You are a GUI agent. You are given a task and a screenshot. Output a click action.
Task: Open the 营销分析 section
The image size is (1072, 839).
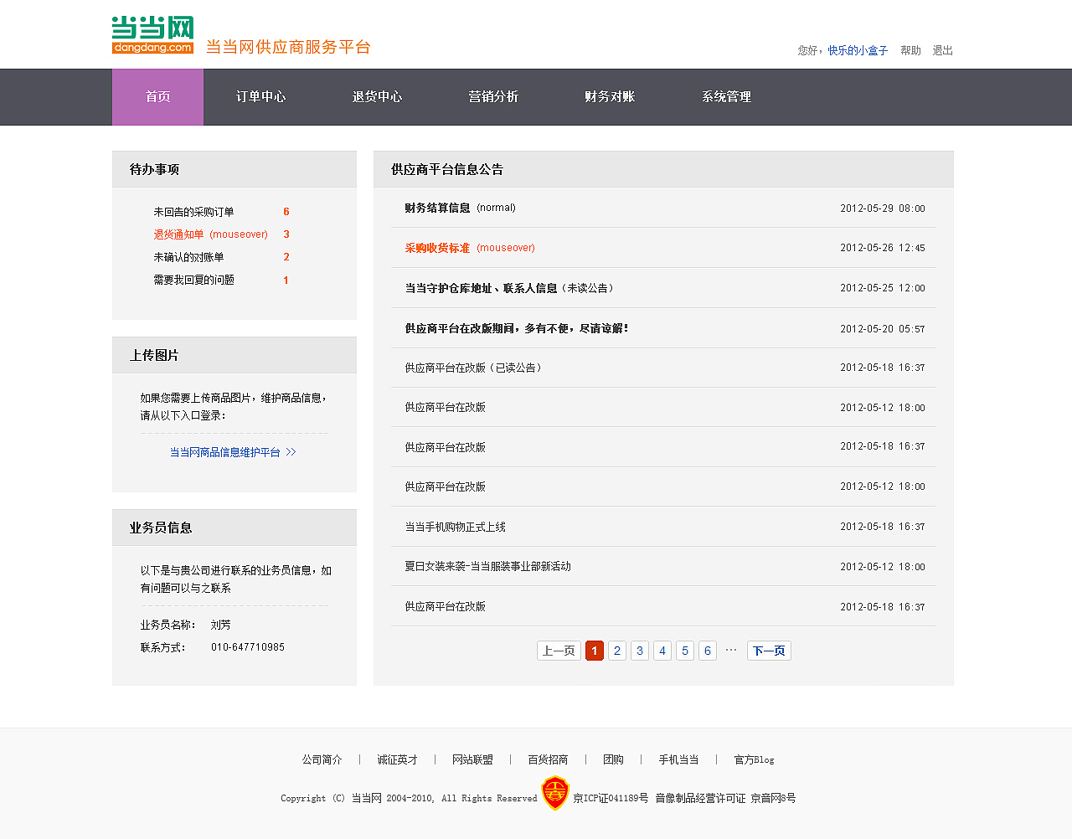click(x=493, y=96)
